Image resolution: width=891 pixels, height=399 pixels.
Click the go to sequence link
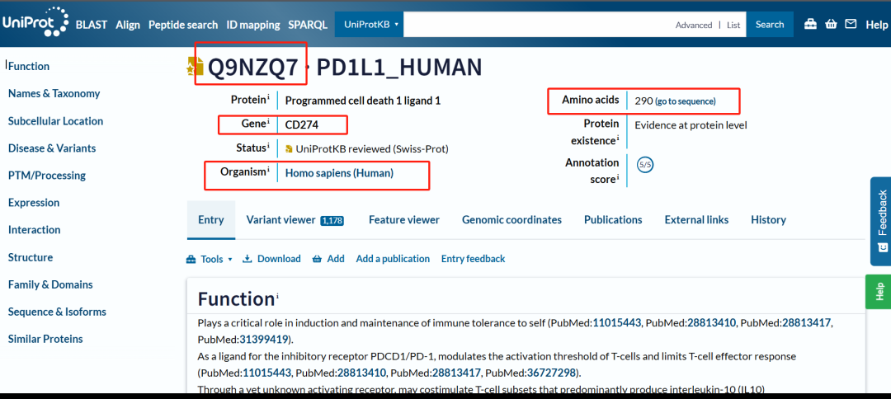686,101
